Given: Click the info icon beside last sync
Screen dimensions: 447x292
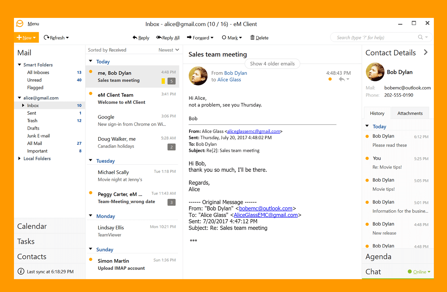Looking at the screenshot, I should (21, 271).
